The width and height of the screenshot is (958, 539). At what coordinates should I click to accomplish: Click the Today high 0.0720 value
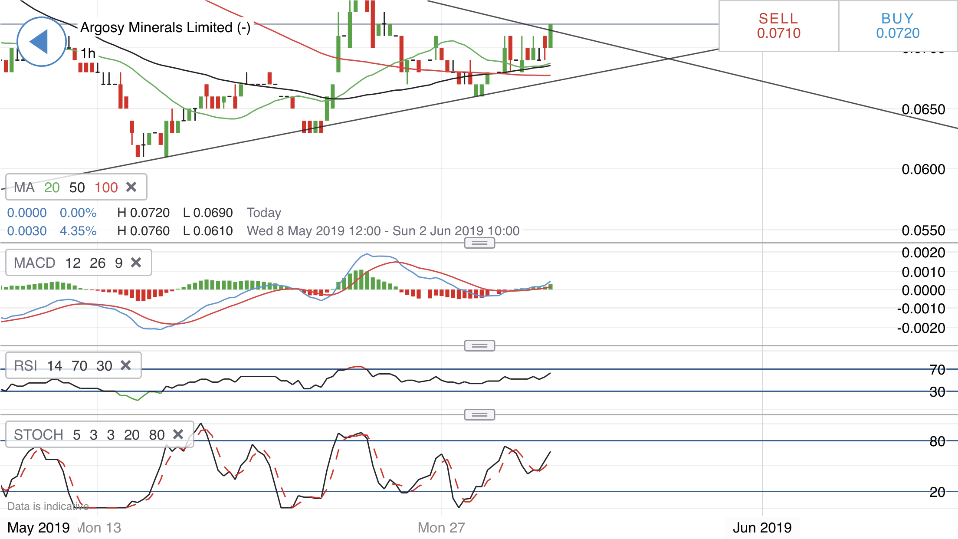(143, 213)
